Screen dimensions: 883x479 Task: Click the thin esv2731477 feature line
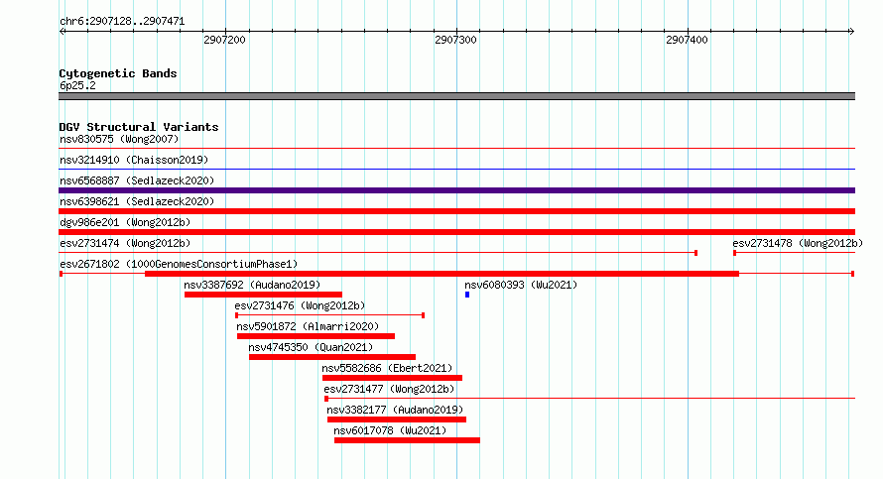(x=589, y=399)
